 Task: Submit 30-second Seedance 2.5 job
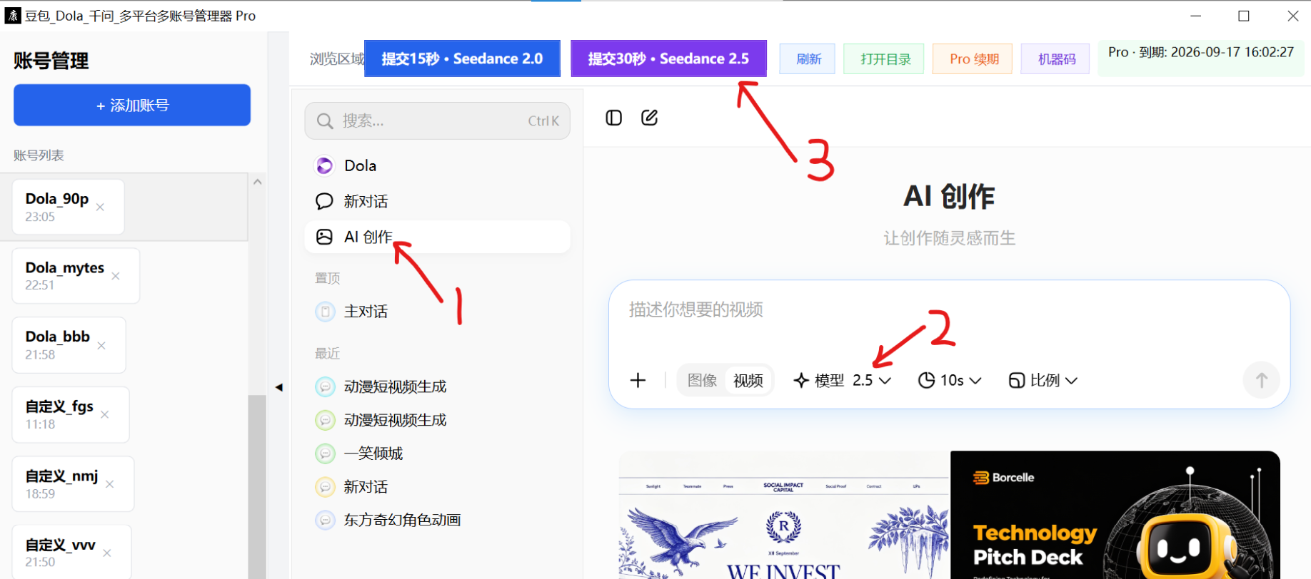pos(668,58)
